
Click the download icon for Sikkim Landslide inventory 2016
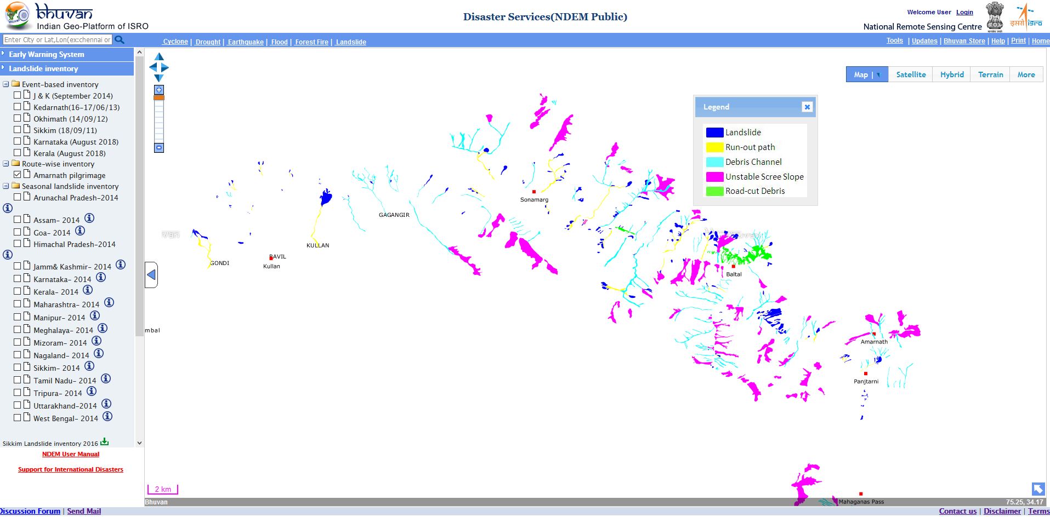(x=104, y=442)
